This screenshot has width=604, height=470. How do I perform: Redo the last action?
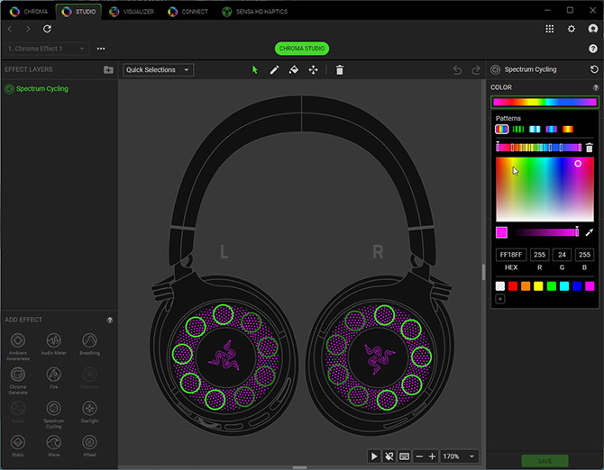click(x=476, y=70)
